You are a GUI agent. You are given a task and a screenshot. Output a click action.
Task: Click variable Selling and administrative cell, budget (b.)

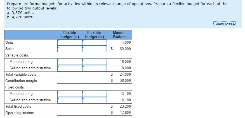(x=95, y=68)
